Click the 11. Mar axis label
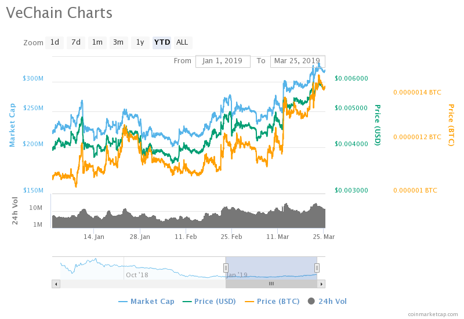This screenshot has width=464, height=319. 278,237
